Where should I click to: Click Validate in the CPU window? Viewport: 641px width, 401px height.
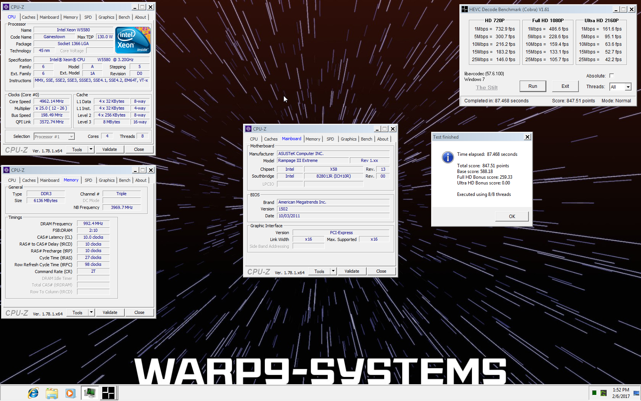pyautogui.click(x=110, y=149)
